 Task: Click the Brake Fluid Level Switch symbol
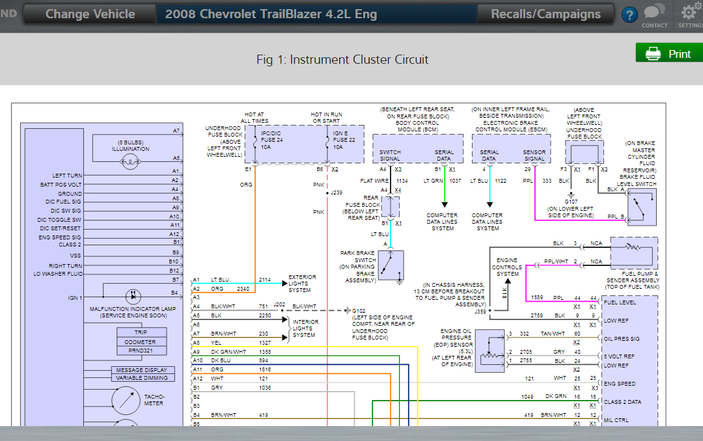(642, 207)
